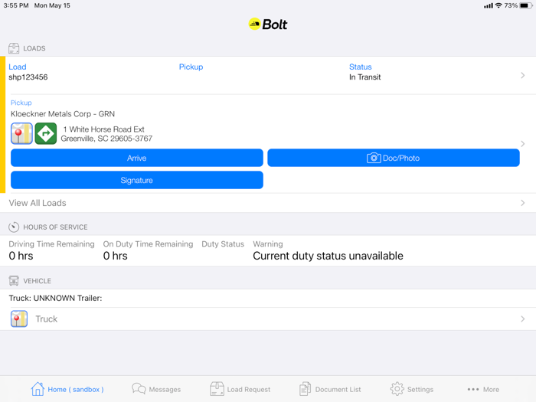Switch to Settings tab
Image resolution: width=536 pixels, height=402 pixels.
point(412,389)
